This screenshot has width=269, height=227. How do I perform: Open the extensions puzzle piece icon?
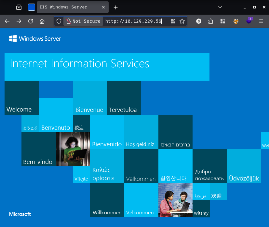[x=210, y=21]
